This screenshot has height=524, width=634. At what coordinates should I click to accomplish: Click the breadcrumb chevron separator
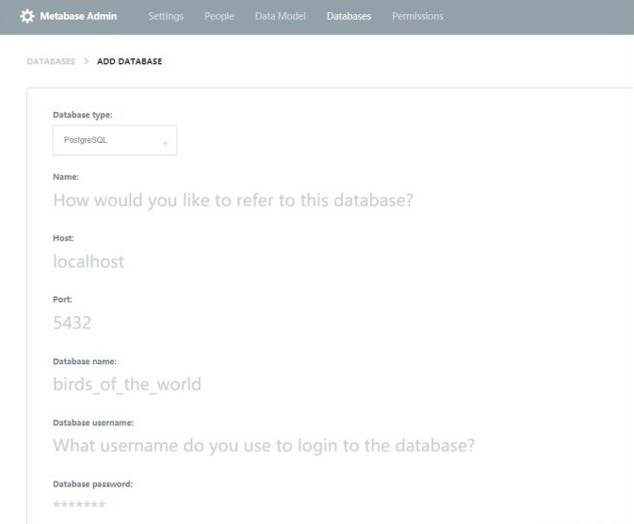88,62
